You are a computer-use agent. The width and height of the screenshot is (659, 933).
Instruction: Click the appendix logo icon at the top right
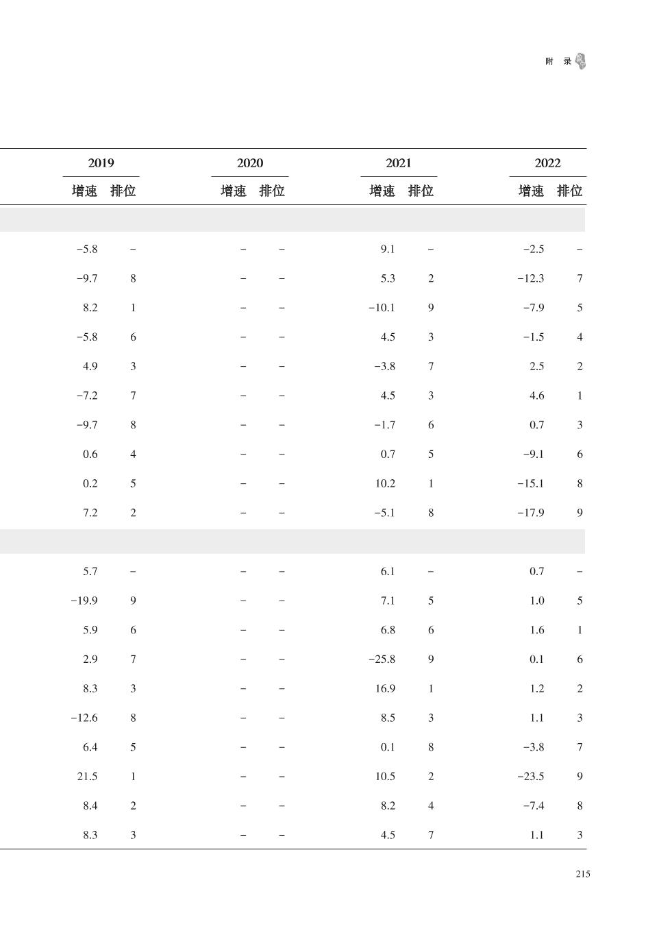coord(581,61)
